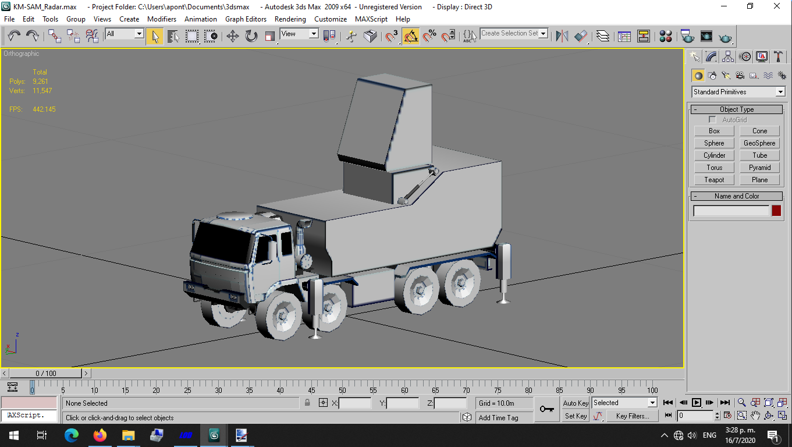
Task: Open the Hierarchy command panel
Action: coord(728,56)
